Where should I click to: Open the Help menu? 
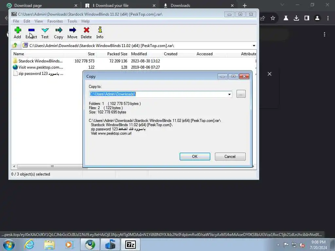pyautogui.click(x=85, y=21)
